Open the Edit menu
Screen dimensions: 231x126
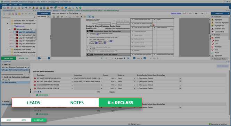pos(10,5)
